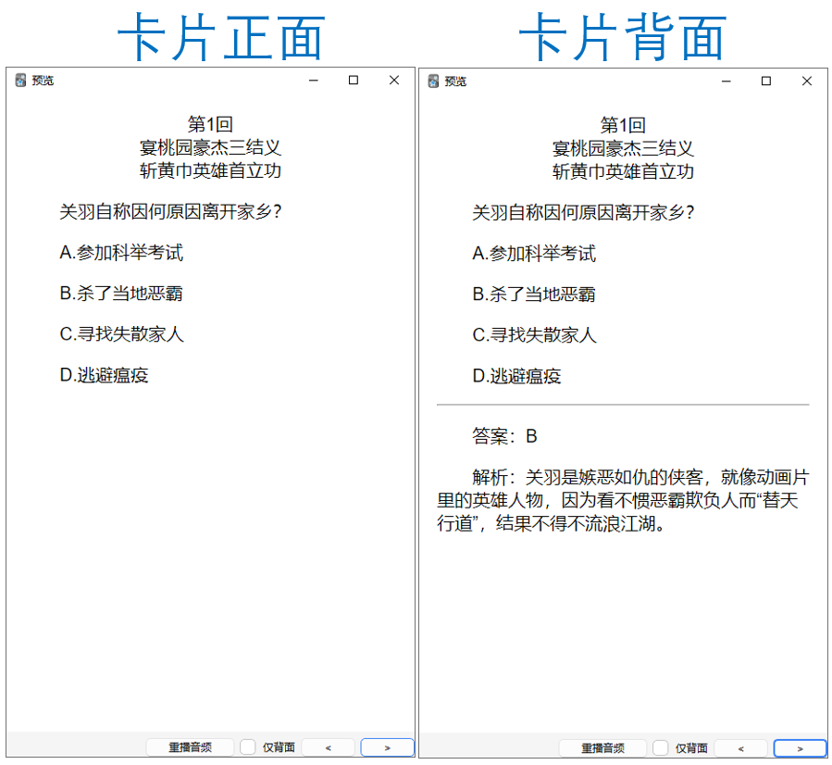Minimize the left preview window
The image size is (832, 765).
[x=314, y=81]
